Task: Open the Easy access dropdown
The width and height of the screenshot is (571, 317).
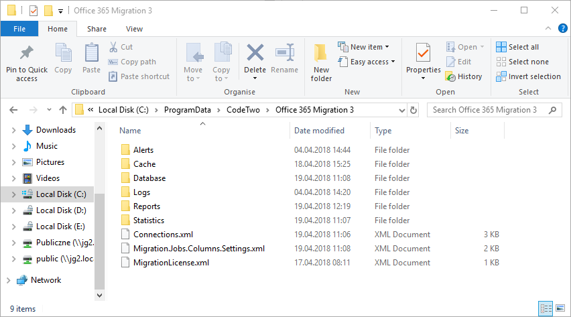Action: point(393,62)
